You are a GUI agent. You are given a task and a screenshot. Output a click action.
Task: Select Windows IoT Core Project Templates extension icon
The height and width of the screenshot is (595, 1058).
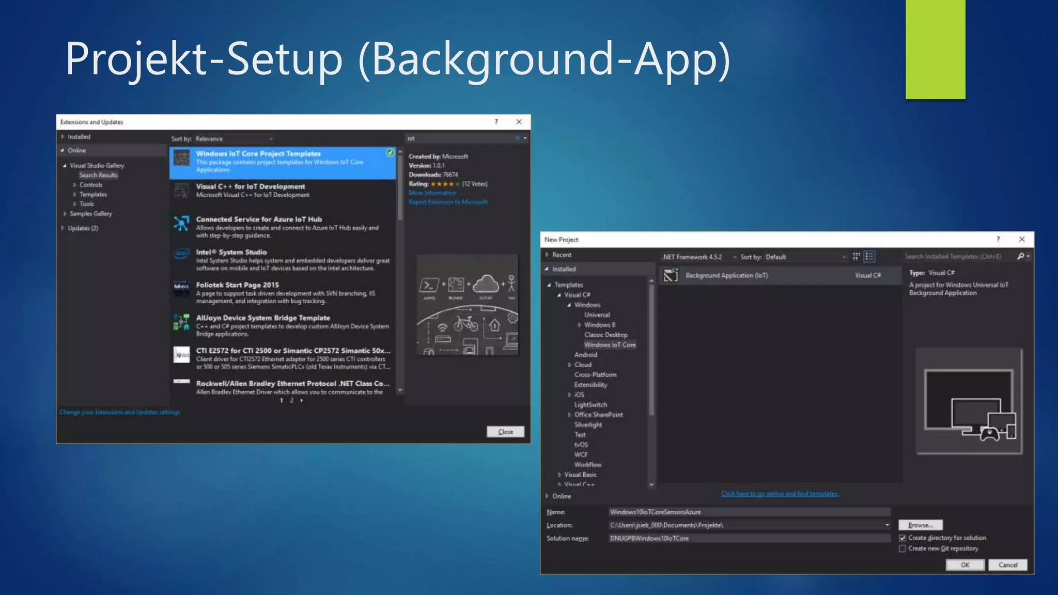tap(181, 158)
